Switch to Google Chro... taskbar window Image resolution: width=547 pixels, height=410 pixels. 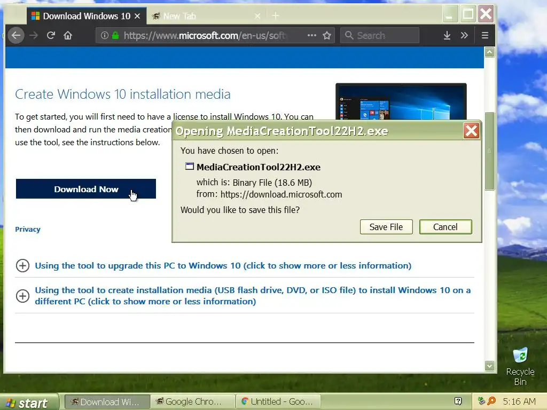192,401
